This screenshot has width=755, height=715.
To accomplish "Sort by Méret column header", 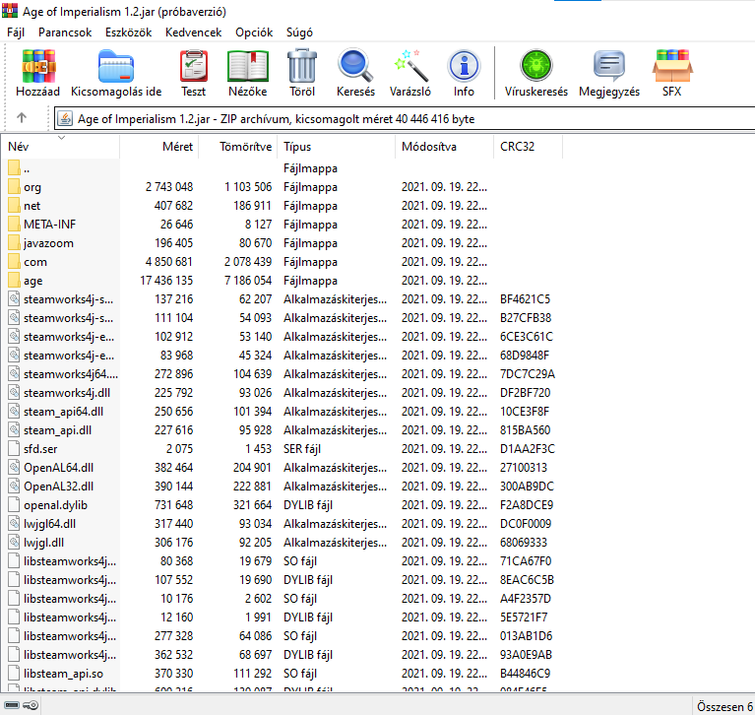I will 159,147.
